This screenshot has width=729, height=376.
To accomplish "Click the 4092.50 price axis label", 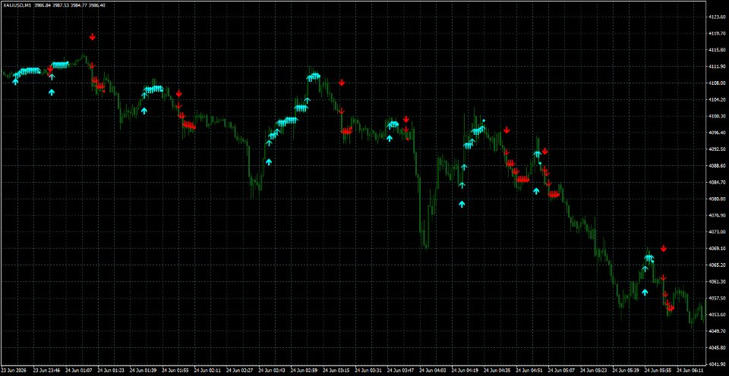I will tap(717, 149).
